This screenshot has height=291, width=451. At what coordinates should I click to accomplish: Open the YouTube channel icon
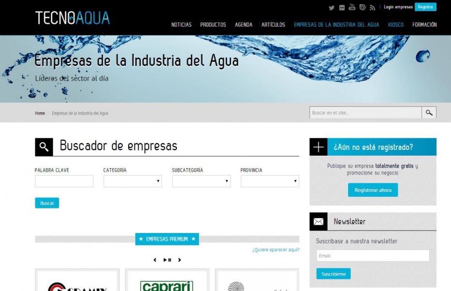point(352,7)
